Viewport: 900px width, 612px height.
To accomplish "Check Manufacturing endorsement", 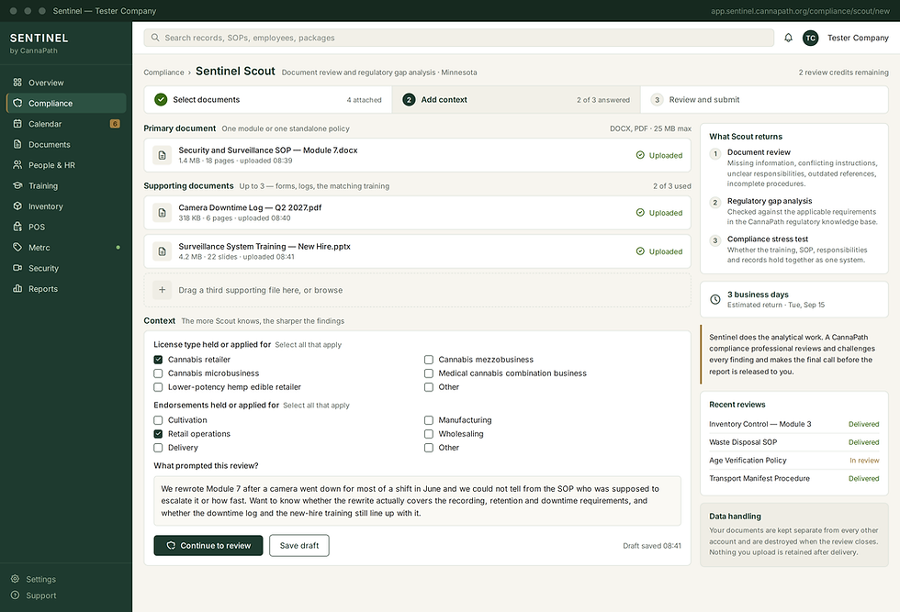I will (x=428, y=420).
